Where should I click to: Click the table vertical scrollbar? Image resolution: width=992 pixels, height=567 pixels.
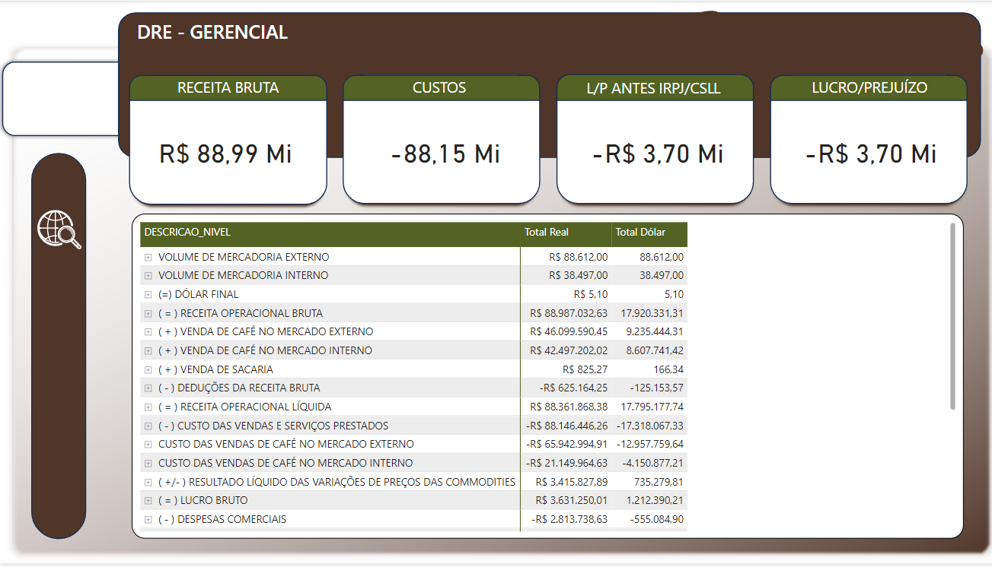pyautogui.click(x=952, y=315)
